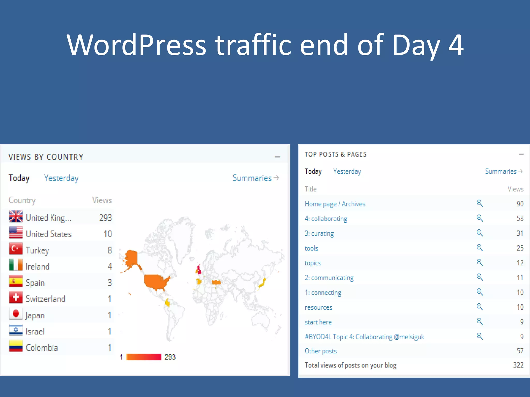
Task: Switch to Yesterday in Views by Country
Action: point(61,178)
